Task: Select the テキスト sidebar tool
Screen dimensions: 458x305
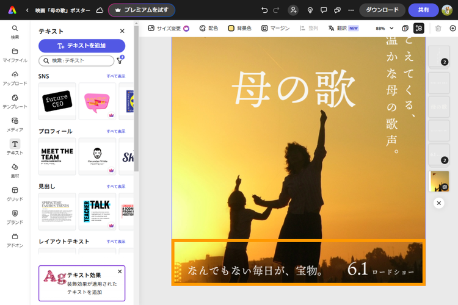Action: pos(15,148)
